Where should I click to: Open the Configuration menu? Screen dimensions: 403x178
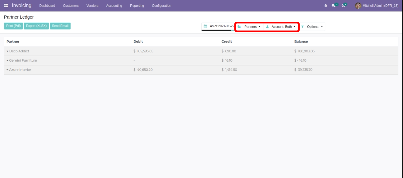tap(161, 6)
